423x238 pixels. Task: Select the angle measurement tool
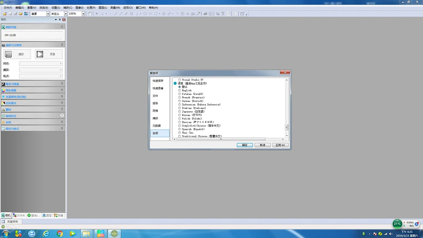pyautogui.click(x=102, y=14)
